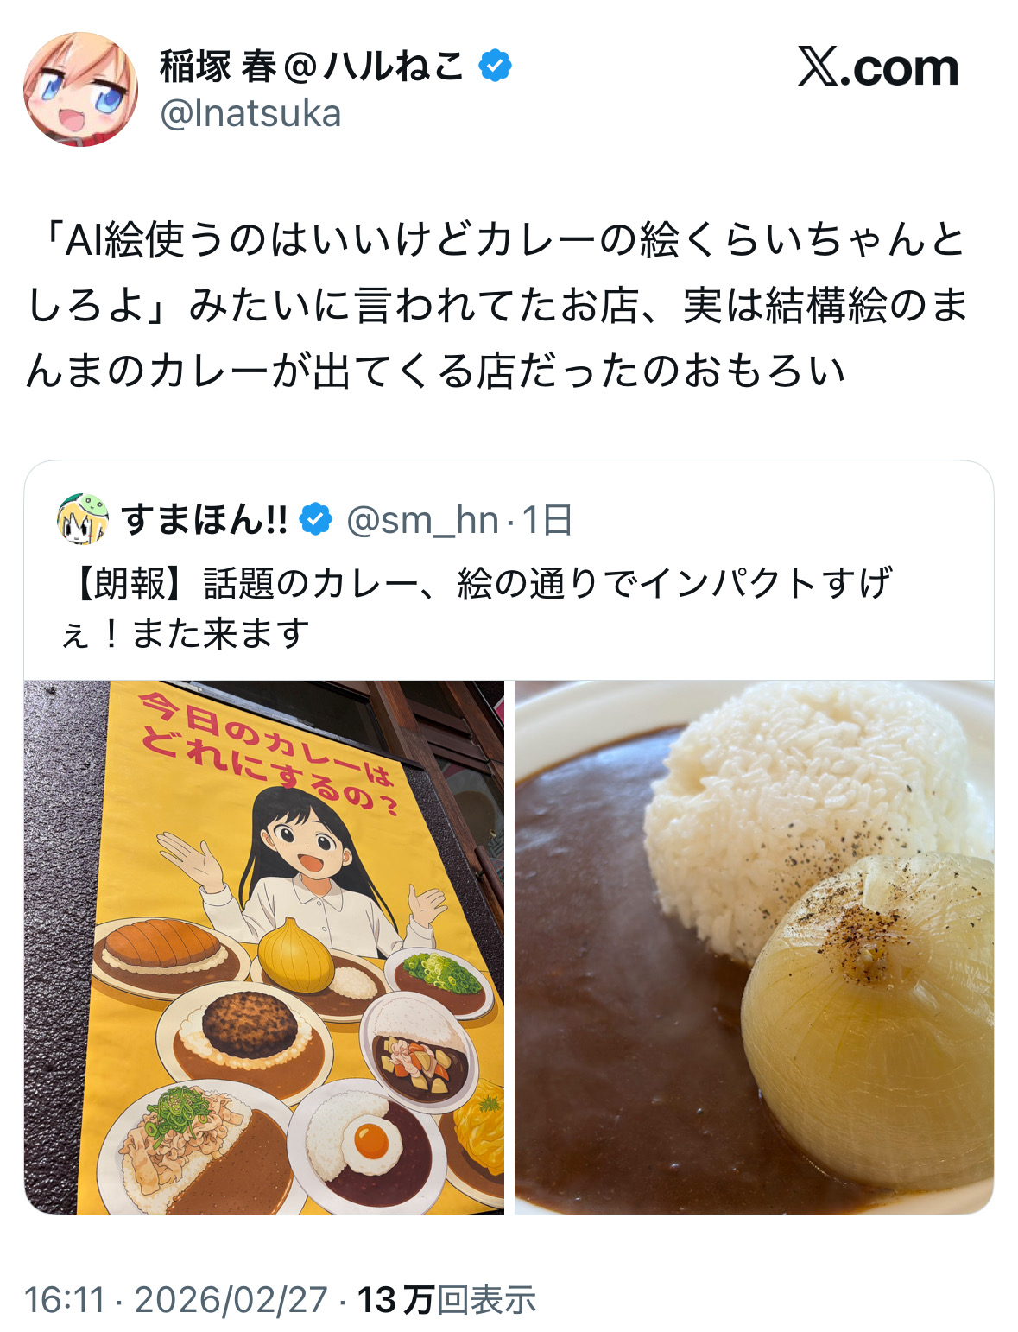Click display name 稲塚 春@ハルねこ
The image size is (1018, 1332).
312,67
